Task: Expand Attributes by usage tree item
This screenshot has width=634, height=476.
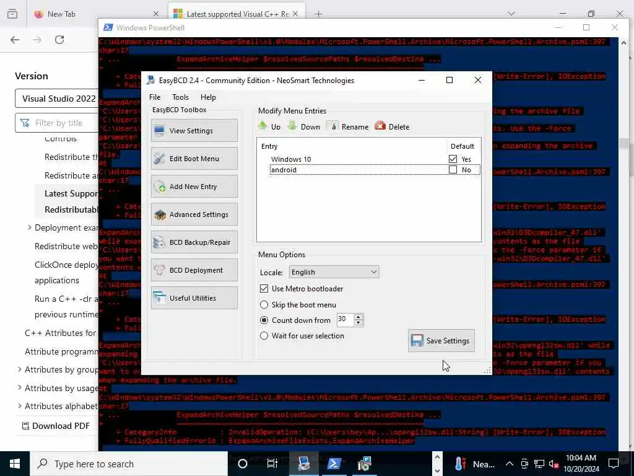Action: (x=19, y=387)
